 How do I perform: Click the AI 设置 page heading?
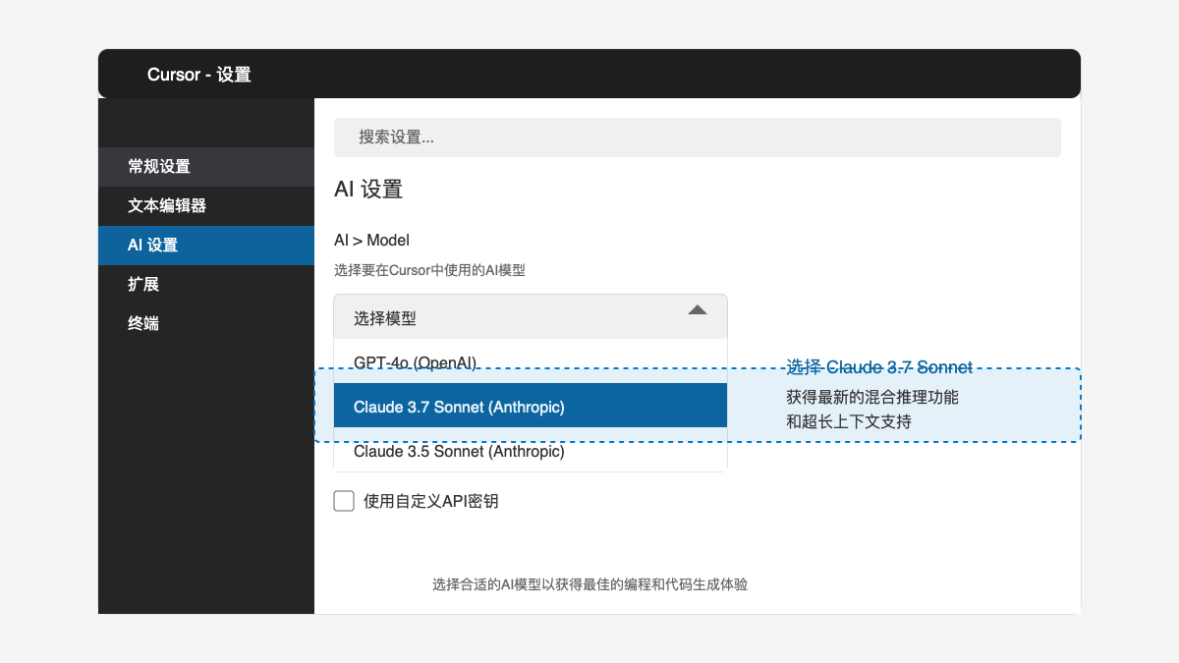[x=368, y=190]
